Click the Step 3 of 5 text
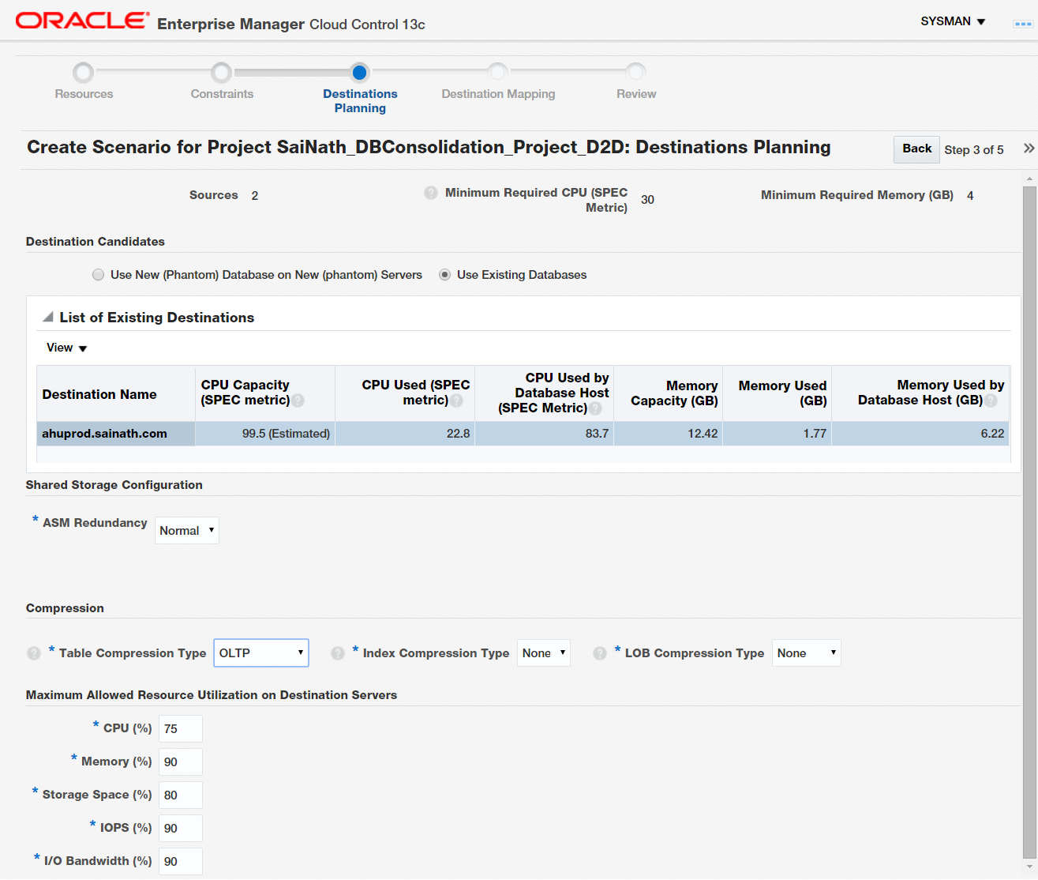 click(x=974, y=150)
